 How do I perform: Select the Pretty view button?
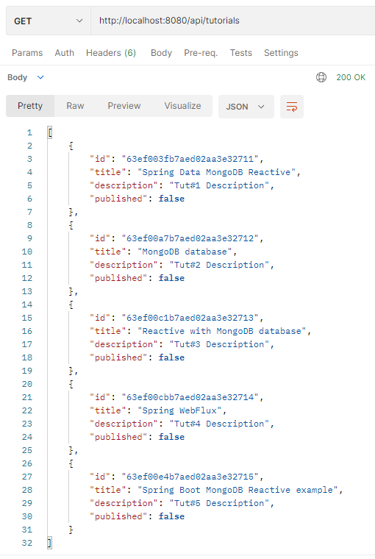tap(30, 106)
